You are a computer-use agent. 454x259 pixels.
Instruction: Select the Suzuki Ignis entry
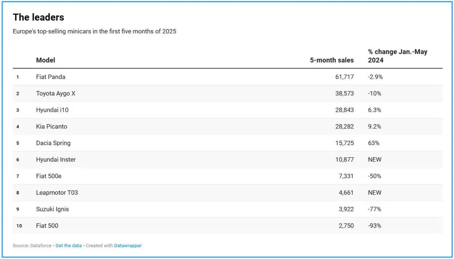pyautogui.click(x=52, y=209)
